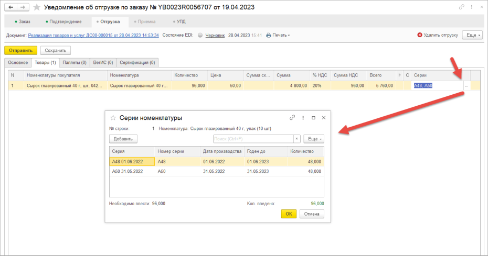
Task: Click the 20% VAT rate cell
Action: (x=320, y=86)
